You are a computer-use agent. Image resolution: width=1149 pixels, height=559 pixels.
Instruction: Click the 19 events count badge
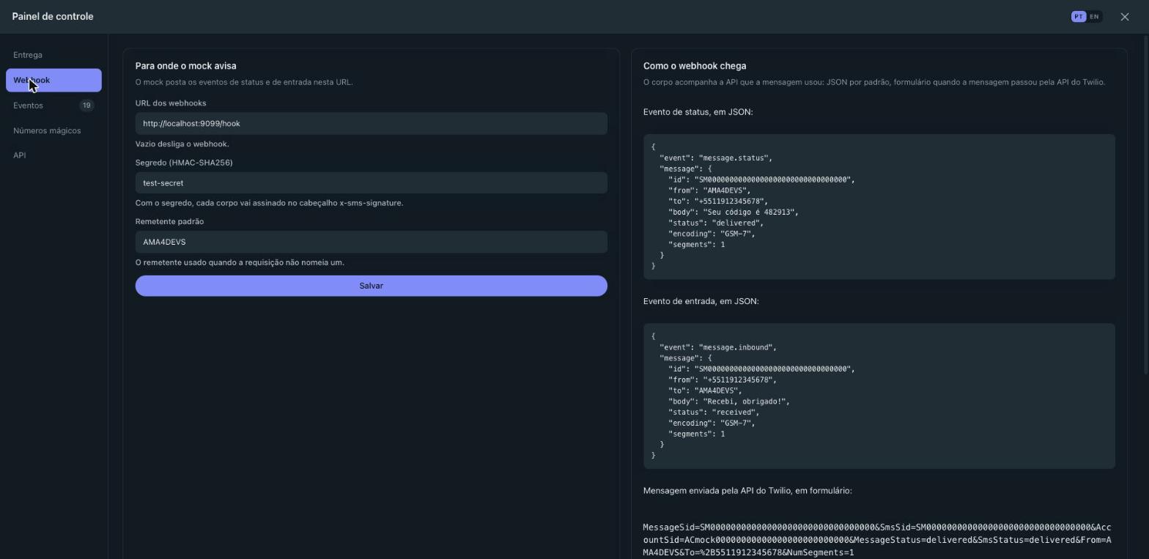click(86, 105)
